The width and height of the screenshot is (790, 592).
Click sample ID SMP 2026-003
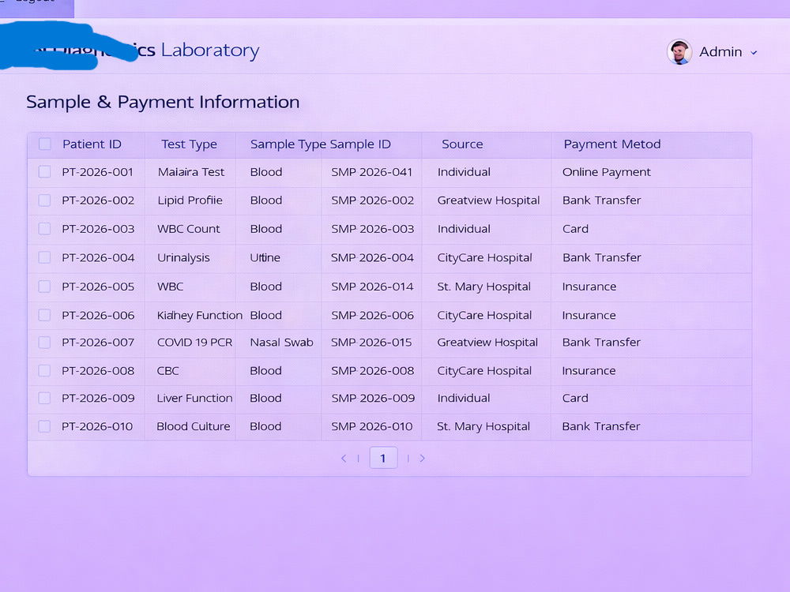(x=372, y=229)
